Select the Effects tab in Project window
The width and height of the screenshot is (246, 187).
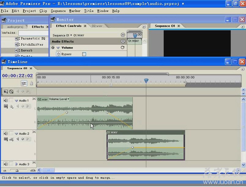(x=38, y=27)
